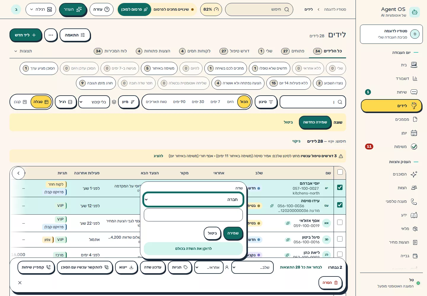Toggle the select-all checkbox in table header
The image size is (427, 296).
tap(340, 172)
